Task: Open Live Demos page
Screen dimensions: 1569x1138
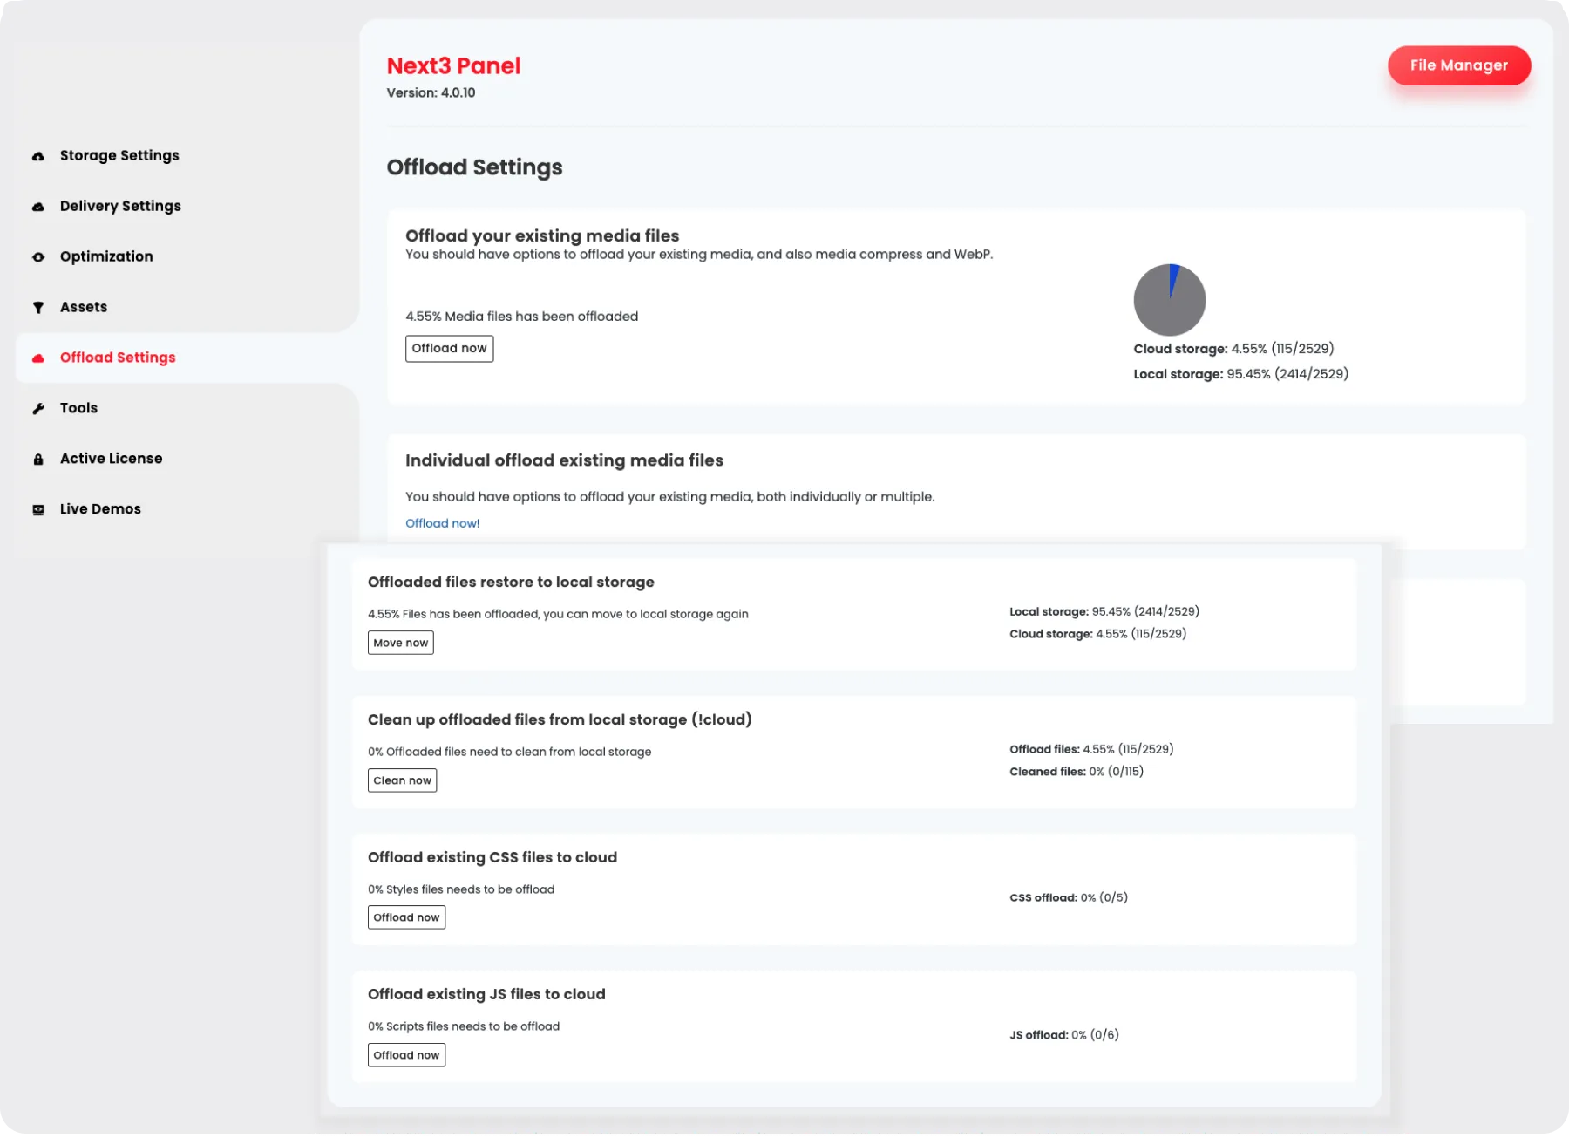Action: click(100, 509)
